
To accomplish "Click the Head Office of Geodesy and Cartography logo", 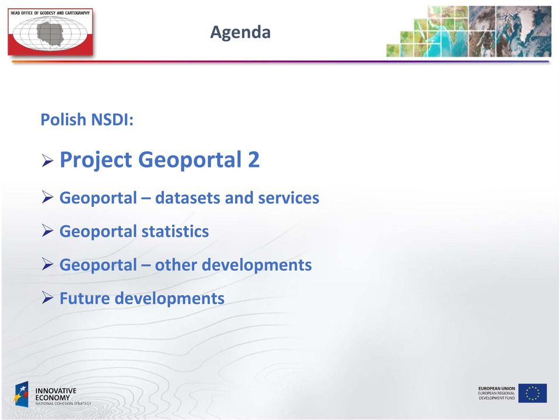I will (x=50, y=32).
